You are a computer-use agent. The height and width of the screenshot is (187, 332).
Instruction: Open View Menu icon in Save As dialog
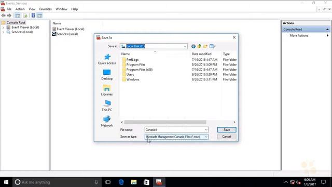tap(212, 46)
